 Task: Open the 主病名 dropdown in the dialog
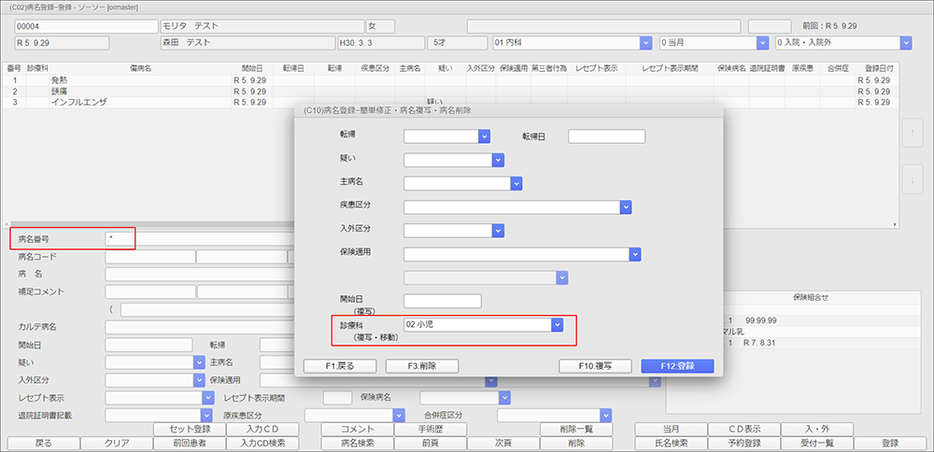515,183
